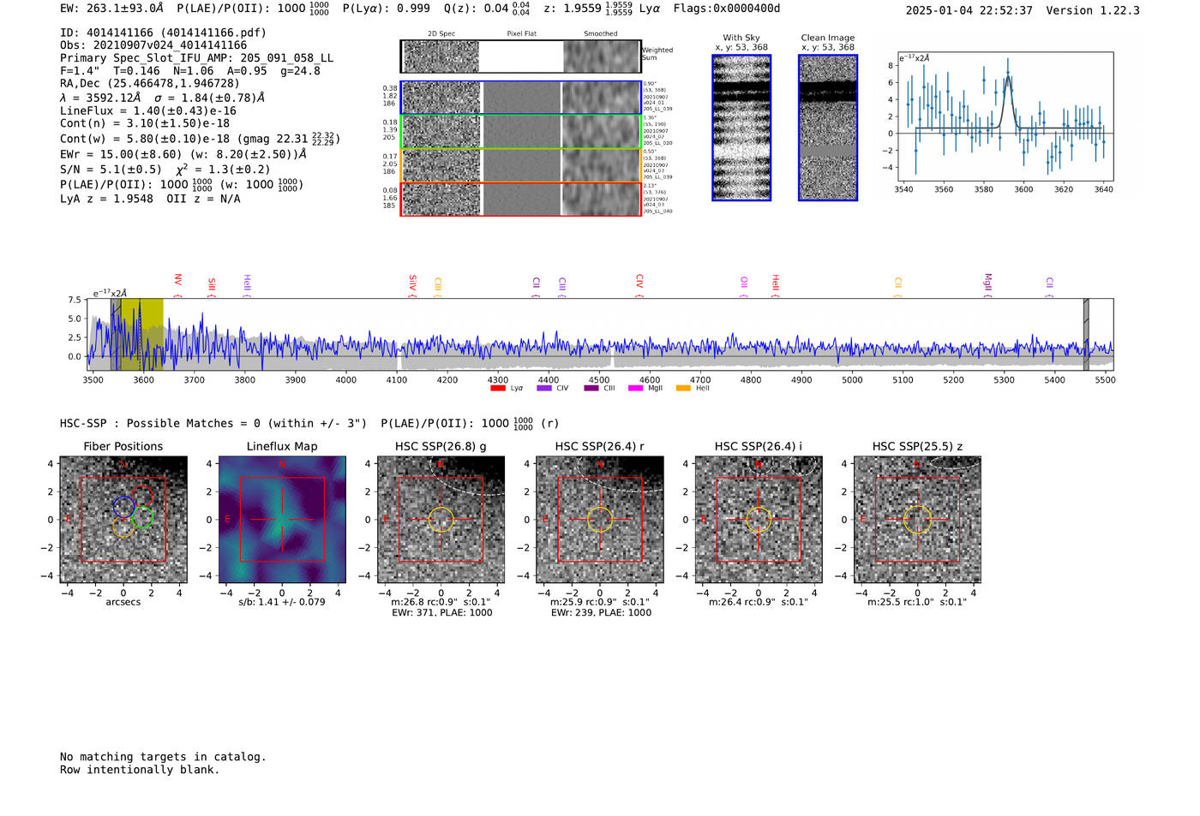The width and height of the screenshot is (1200, 816).
Task: Click the '2D Spec' column header
Action: click(441, 34)
